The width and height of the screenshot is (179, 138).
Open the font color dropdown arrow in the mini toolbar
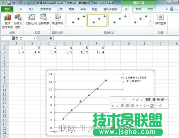click(x=141, y=106)
